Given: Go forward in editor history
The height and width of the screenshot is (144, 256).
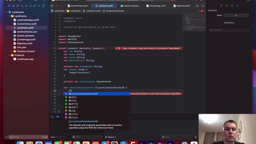Looking at the screenshot, I should [60, 6].
